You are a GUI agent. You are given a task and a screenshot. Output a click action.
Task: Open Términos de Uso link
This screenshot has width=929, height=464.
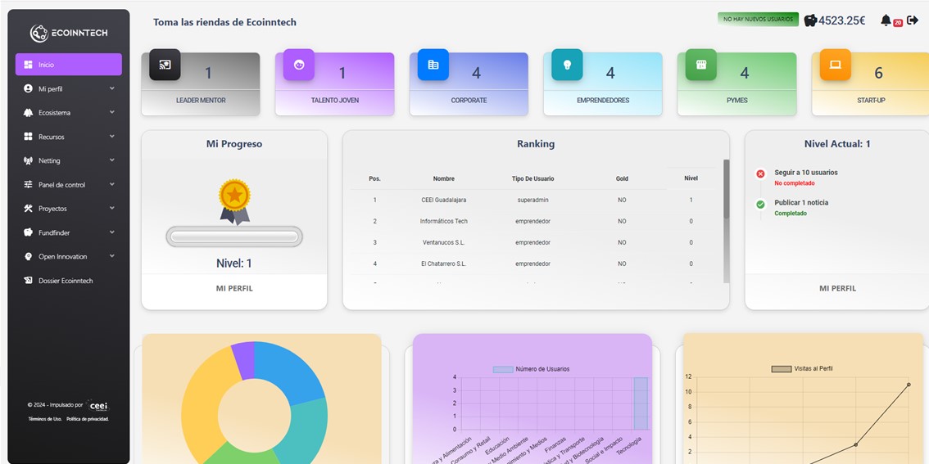[x=45, y=419]
